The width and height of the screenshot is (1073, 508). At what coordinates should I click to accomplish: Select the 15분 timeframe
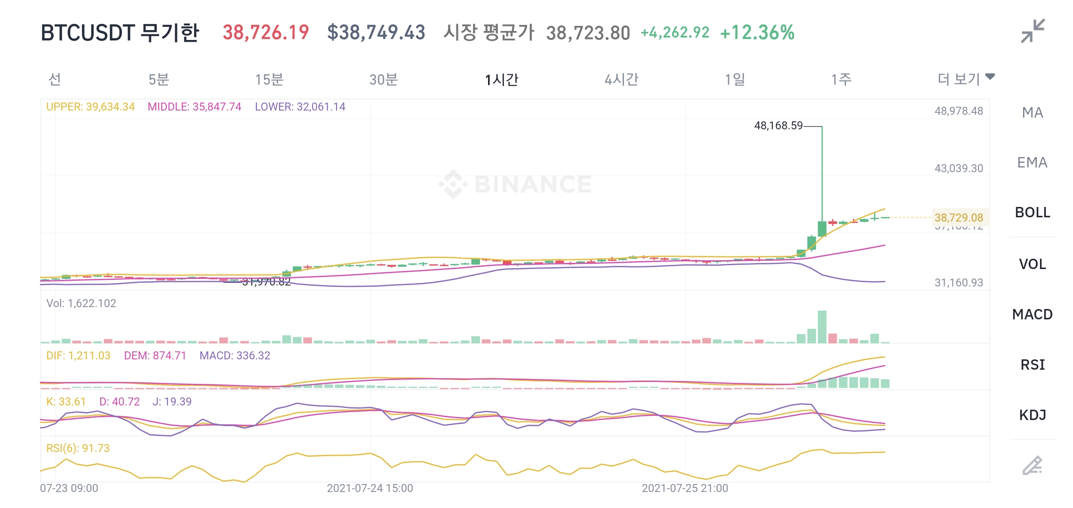pos(269,79)
